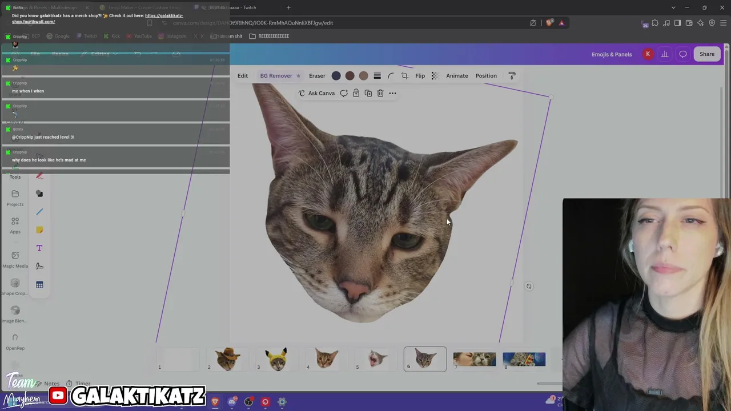Open the Brave shields icon in address bar
731x411 pixels.
click(549, 23)
